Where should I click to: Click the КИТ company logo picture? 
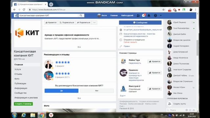(x=27, y=34)
